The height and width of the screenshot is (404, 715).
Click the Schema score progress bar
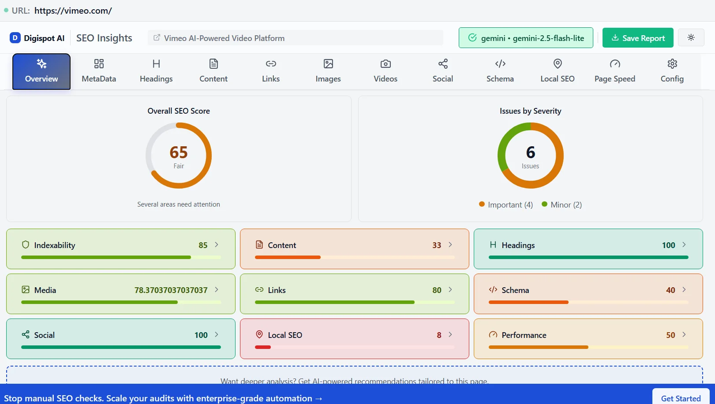[588, 302]
